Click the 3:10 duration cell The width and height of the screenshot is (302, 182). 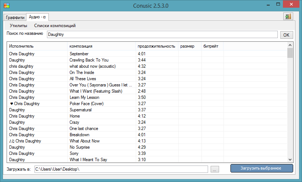[142, 160]
